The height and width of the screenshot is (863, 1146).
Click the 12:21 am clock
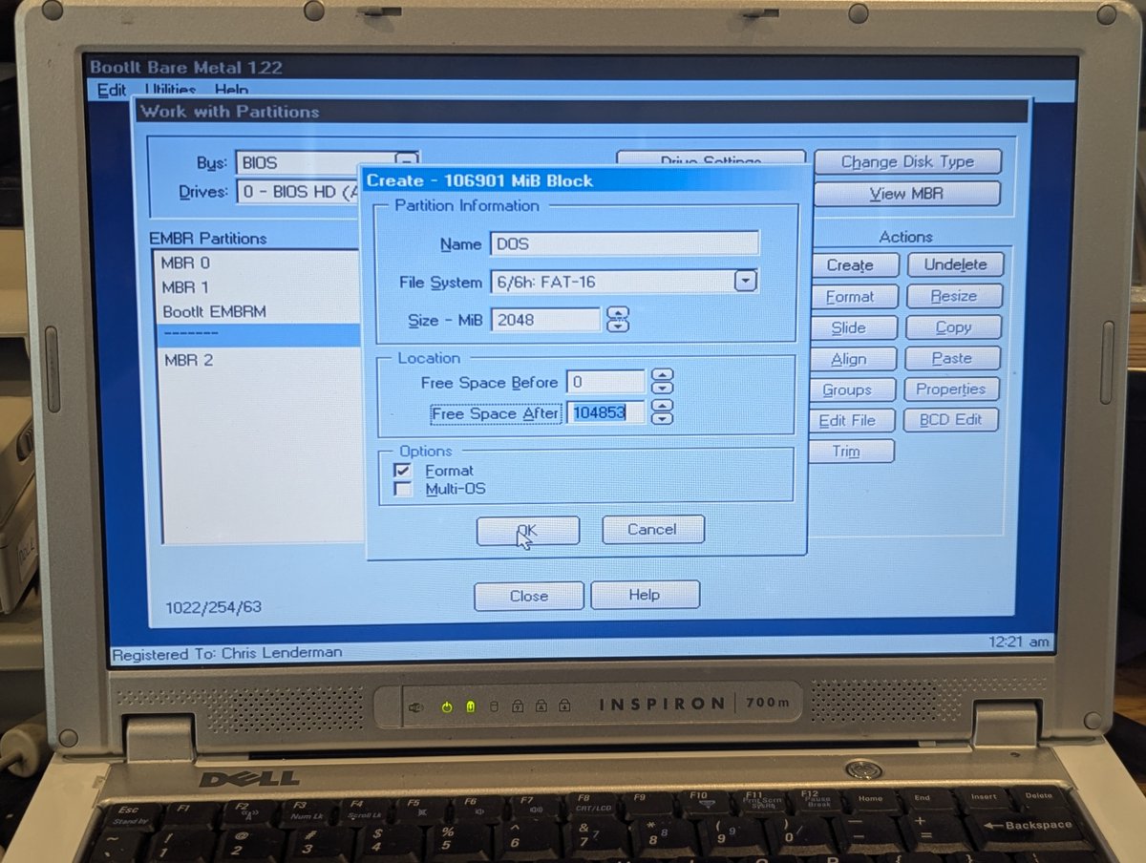pos(1020,642)
